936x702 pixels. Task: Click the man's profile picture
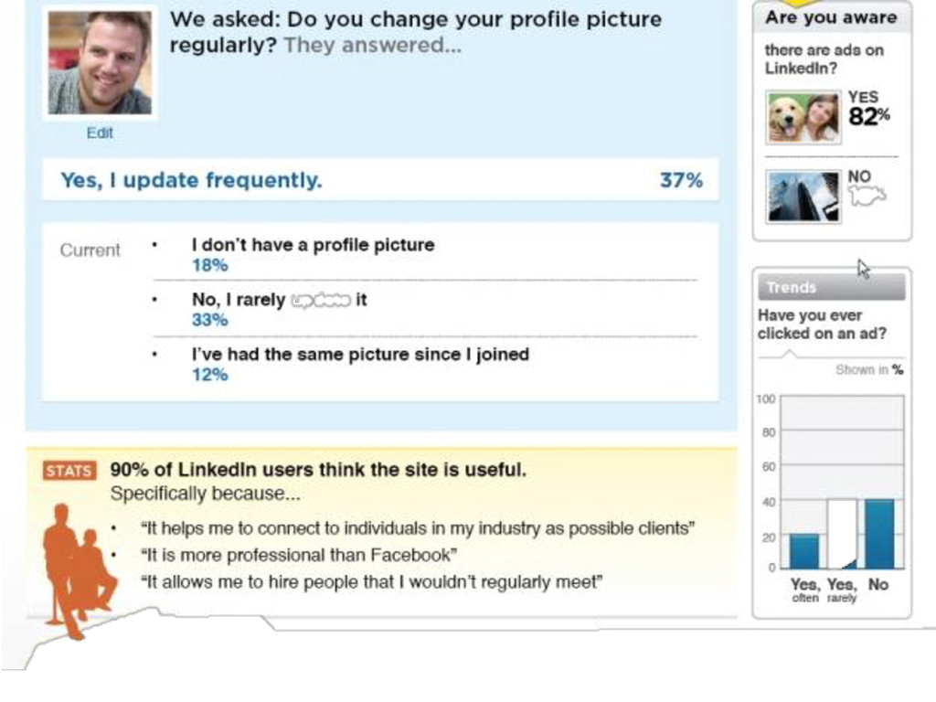tap(100, 62)
